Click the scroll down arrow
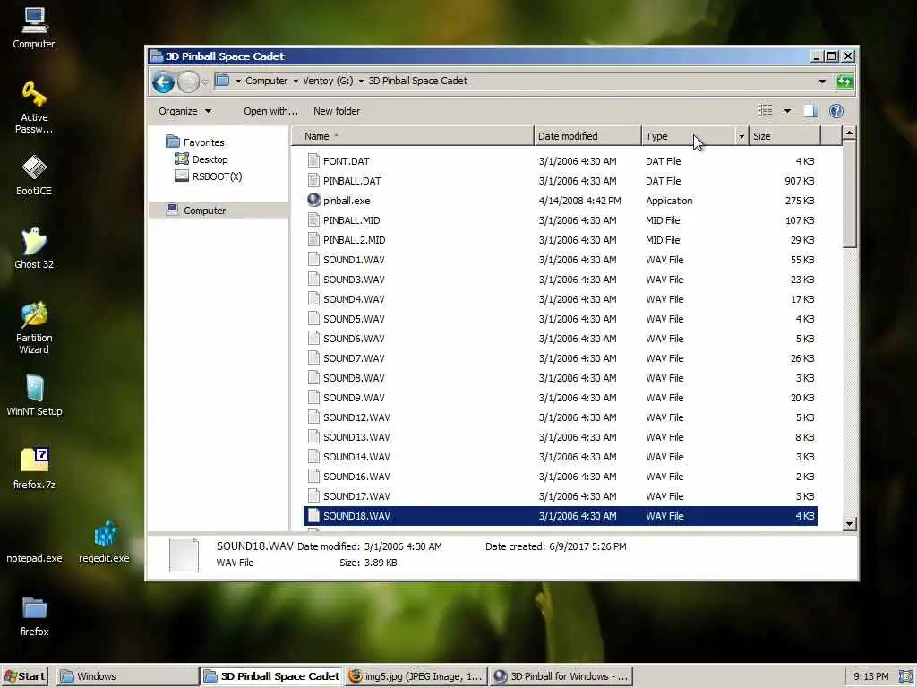 coord(849,523)
